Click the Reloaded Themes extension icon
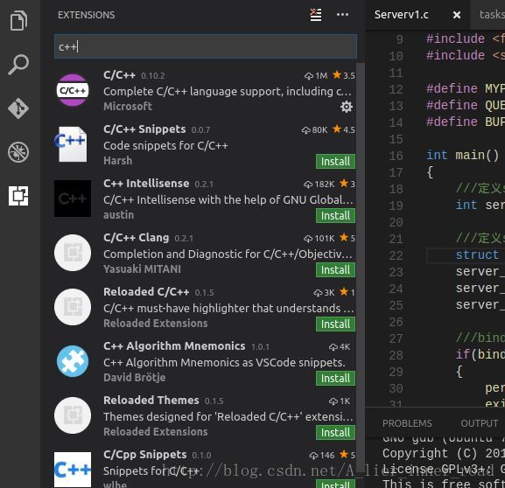 [x=73, y=415]
